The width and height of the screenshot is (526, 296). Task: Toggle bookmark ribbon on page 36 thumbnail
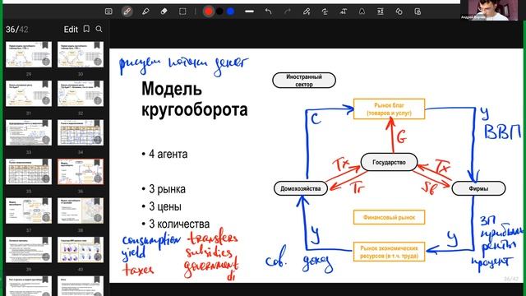tap(97, 163)
